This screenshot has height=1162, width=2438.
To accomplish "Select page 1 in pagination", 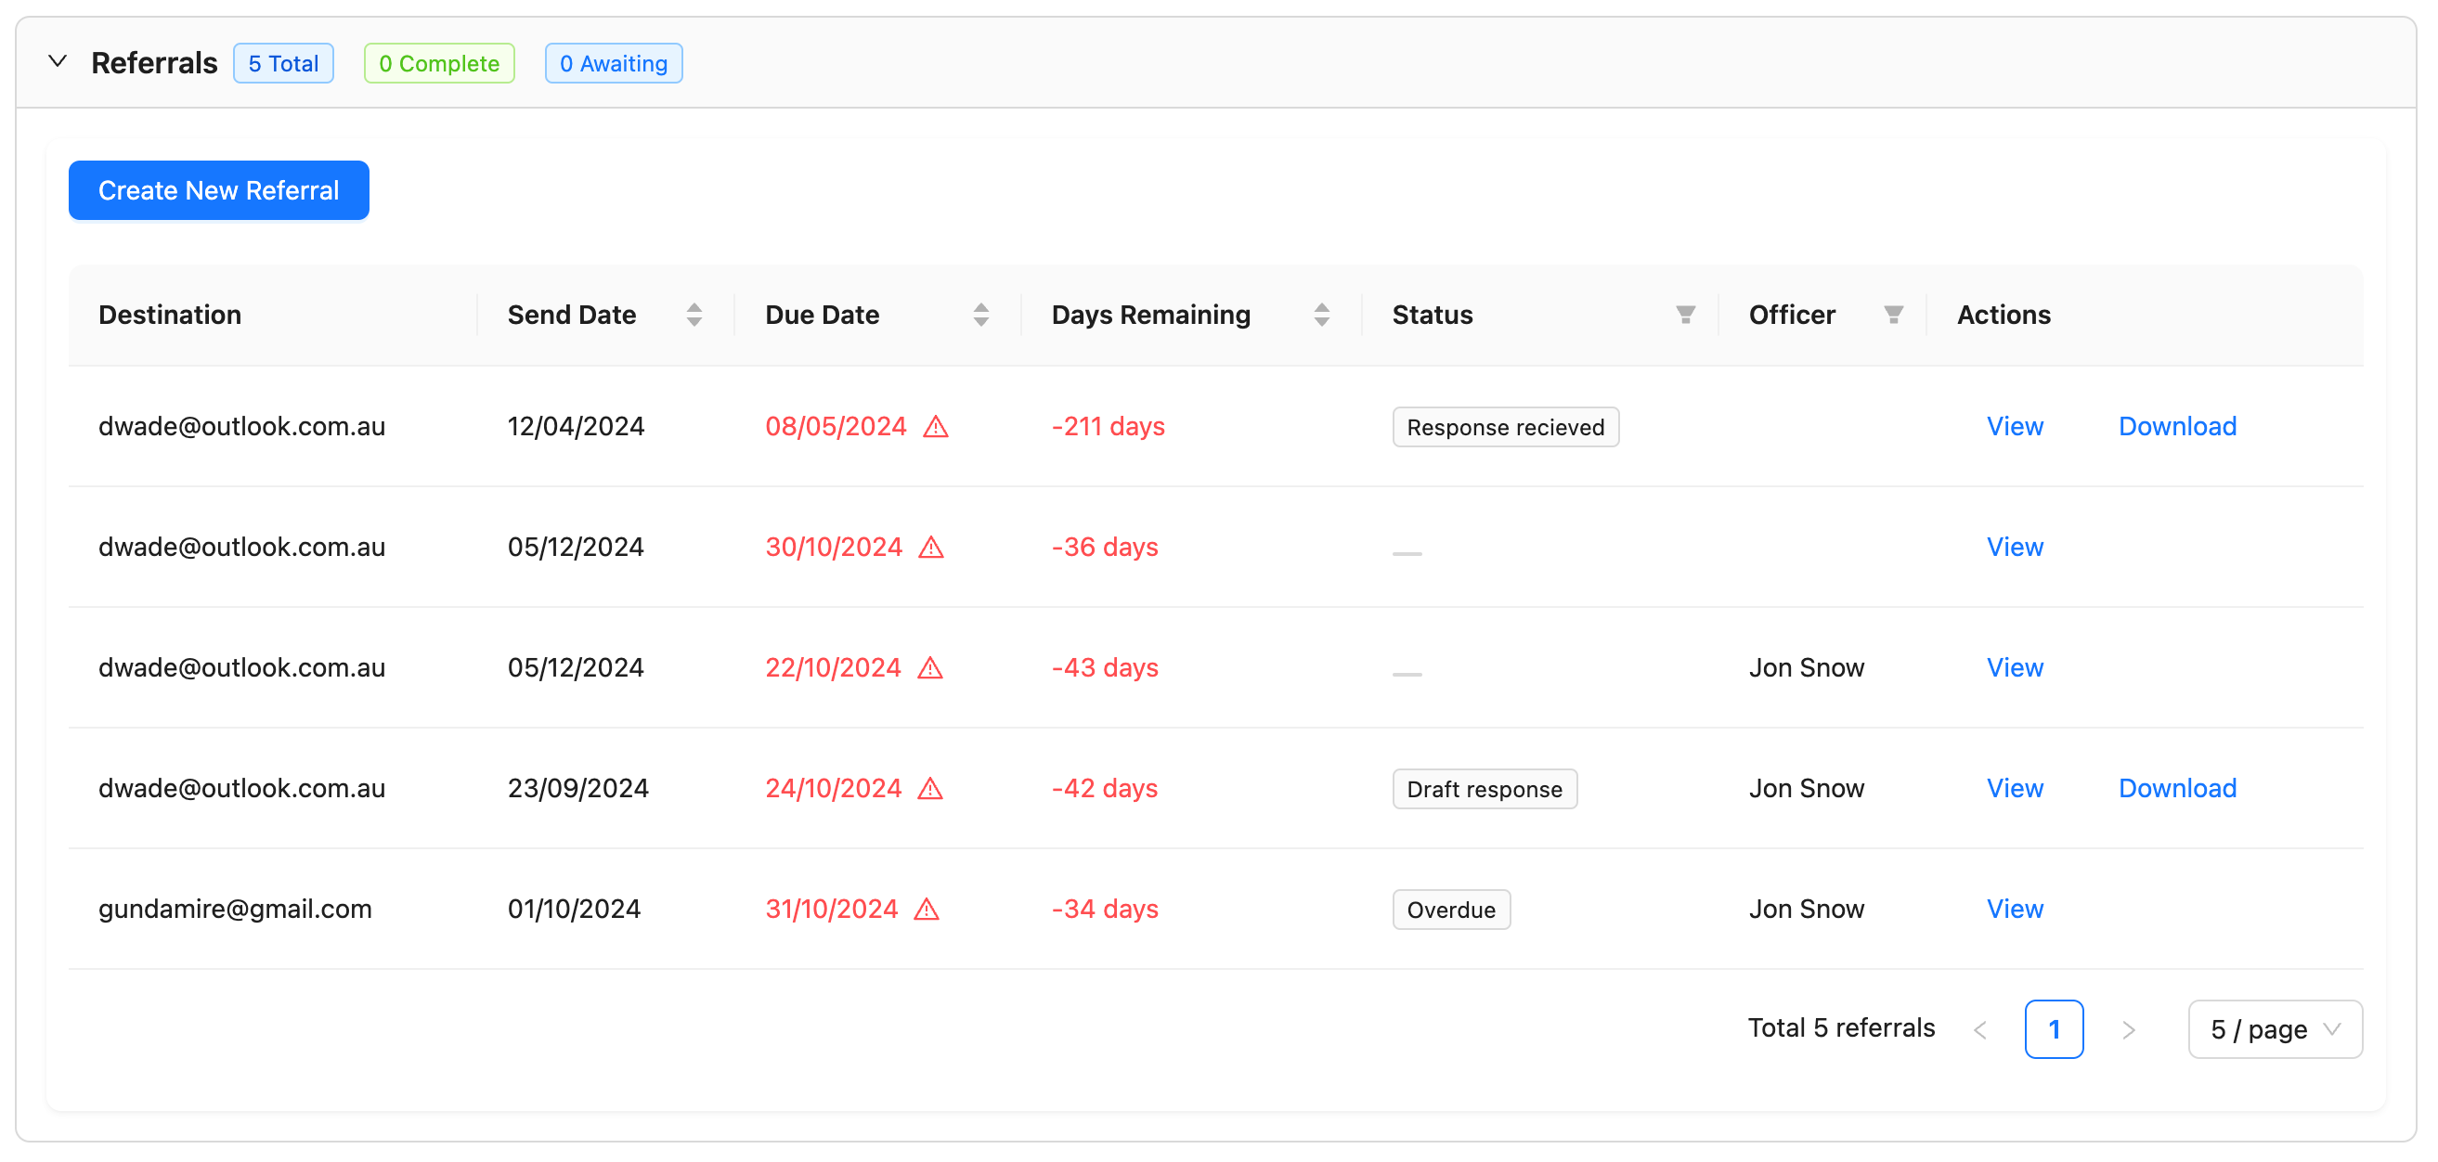I will point(2053,1029).
